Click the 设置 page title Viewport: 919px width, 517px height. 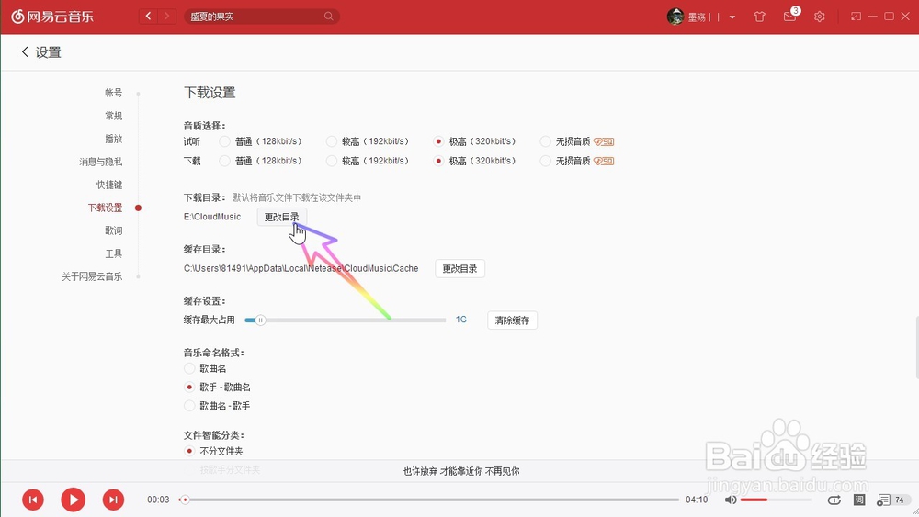(48, 52)
